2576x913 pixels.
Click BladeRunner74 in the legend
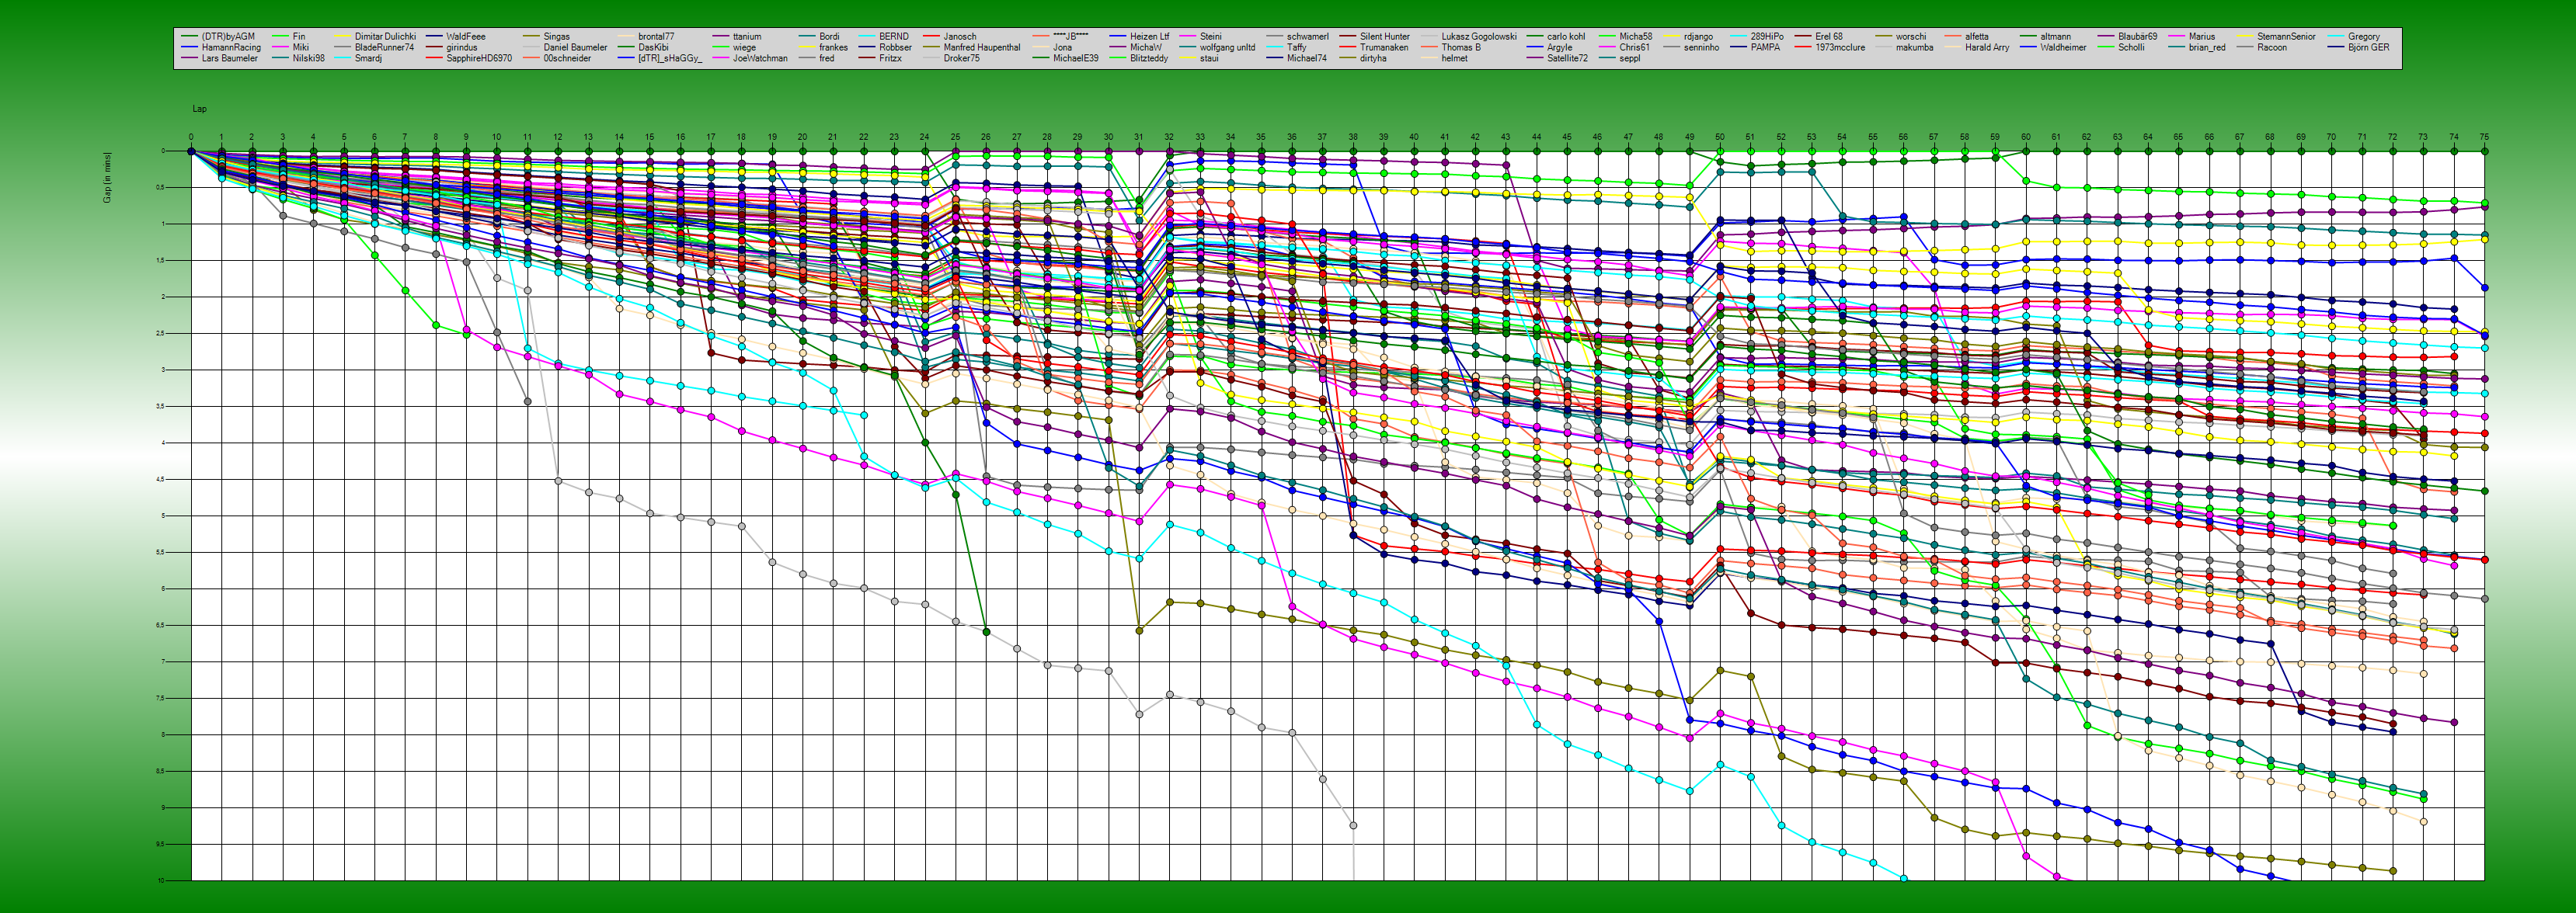[x=384, y=47]
